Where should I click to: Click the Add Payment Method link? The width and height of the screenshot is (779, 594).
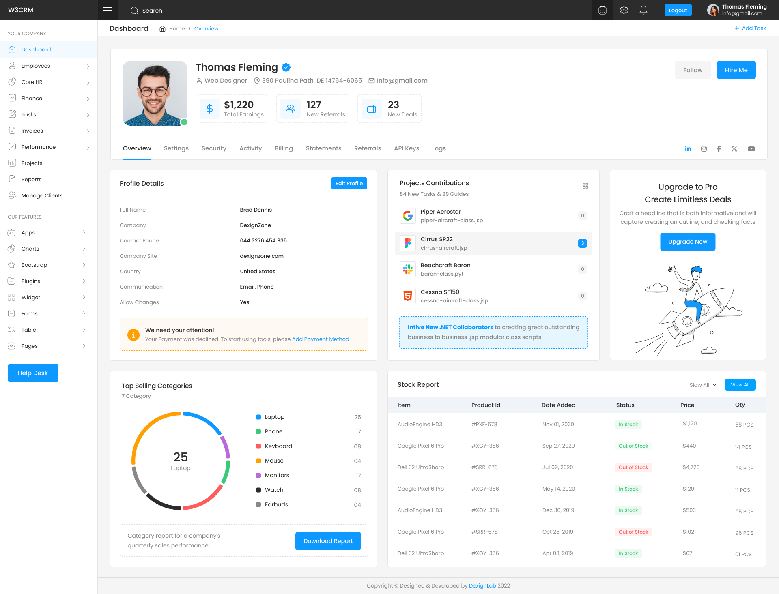point(320,339)
